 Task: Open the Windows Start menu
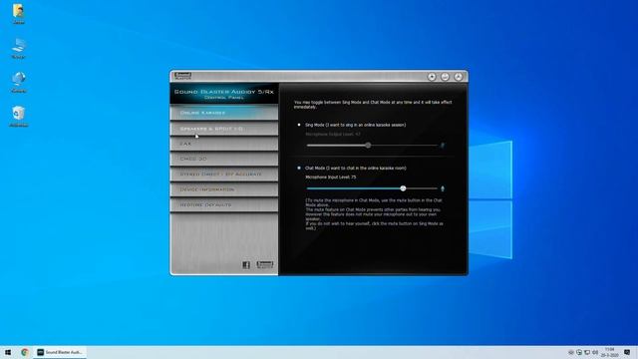[x=8, y=352]
